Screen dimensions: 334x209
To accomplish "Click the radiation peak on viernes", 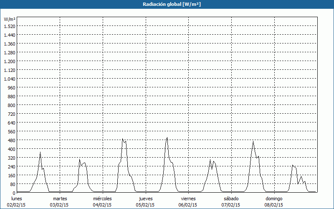I will (x=210, y=160).
